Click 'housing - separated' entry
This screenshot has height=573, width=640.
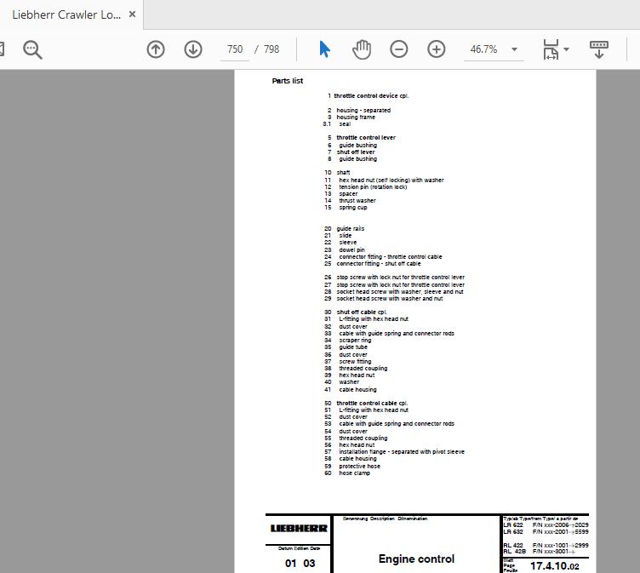pyautogui.click(x=363, y=111)
